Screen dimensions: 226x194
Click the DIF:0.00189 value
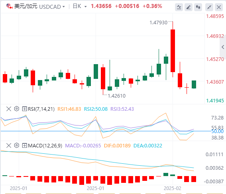point(117,146)
